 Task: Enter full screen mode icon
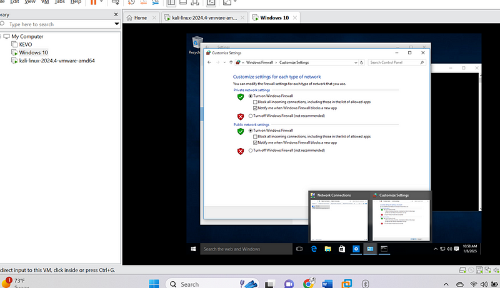pyautogui.click(x=195, y=2)
